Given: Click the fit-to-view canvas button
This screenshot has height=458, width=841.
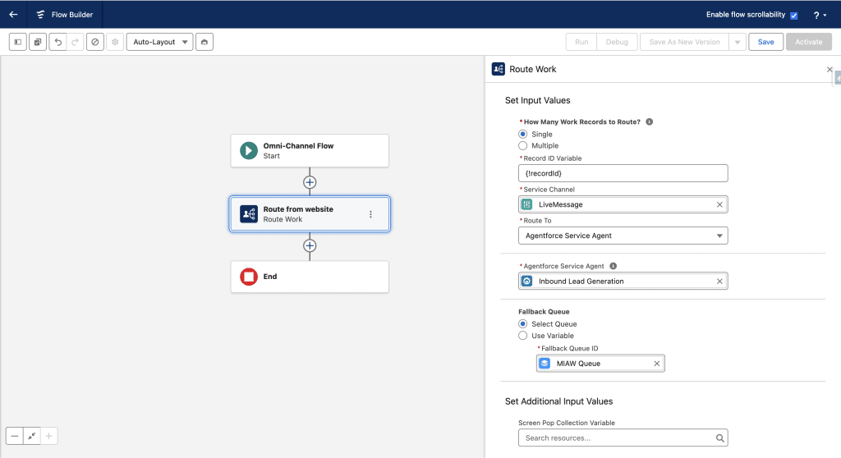Looking at the screenshot, I should click(31, 436).
